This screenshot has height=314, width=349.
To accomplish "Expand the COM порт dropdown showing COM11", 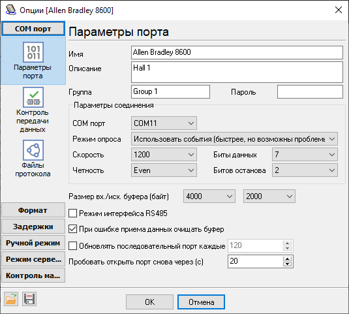I will tap(164, 123).
